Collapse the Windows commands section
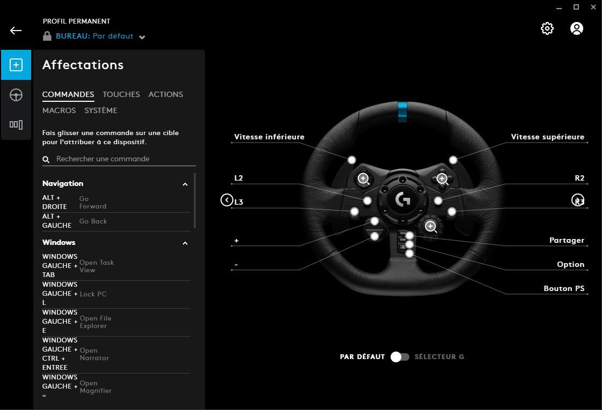Viewport: 602px width, 410px height. coord(185,243)
